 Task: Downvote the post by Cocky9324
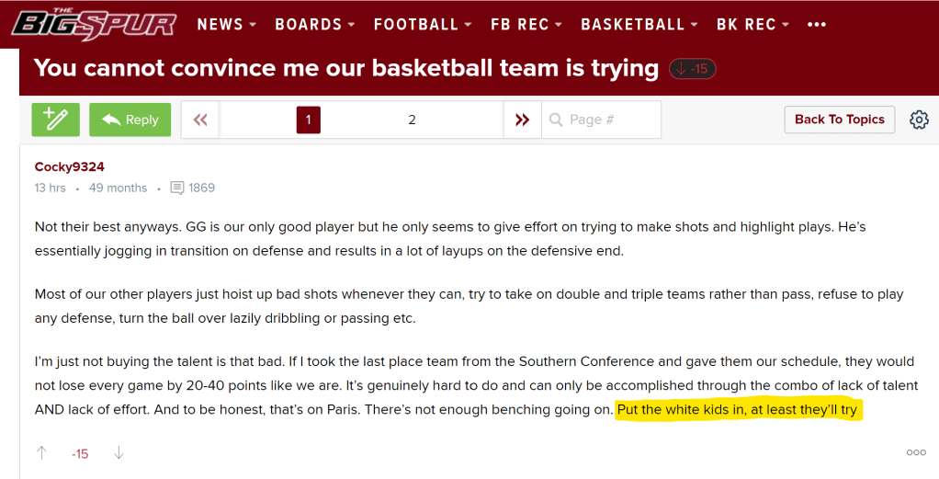(x=118, y=453)
